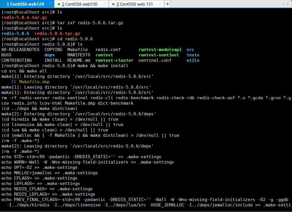Image resolution: width=292 pixels, height=212 pixels.
Task: Click the 00-RELEASENOTES file name
Action: tap(20, 50)
